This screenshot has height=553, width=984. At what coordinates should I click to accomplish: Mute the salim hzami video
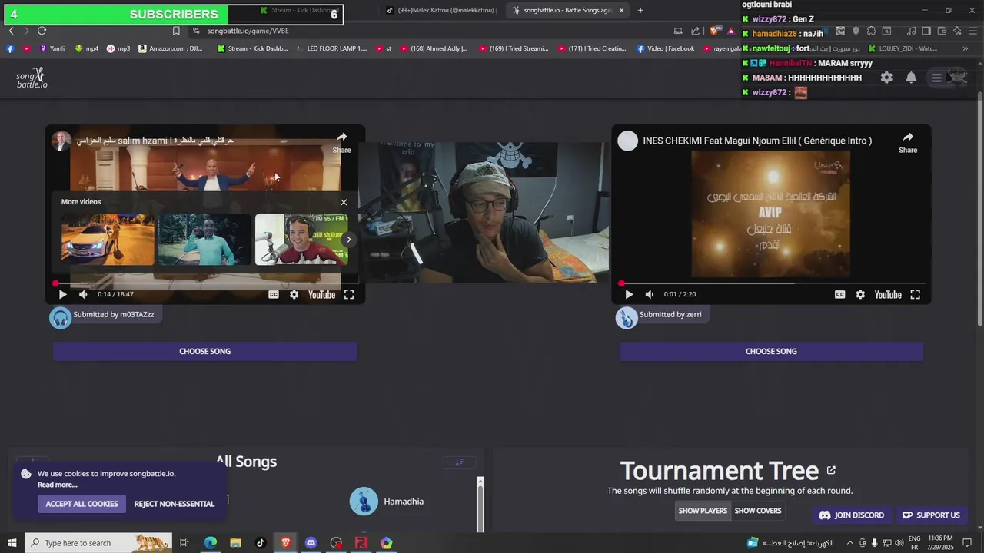pos(83,294)
